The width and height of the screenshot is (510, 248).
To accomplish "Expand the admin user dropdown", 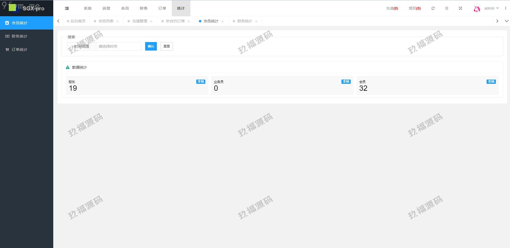I will coord(491,8).
